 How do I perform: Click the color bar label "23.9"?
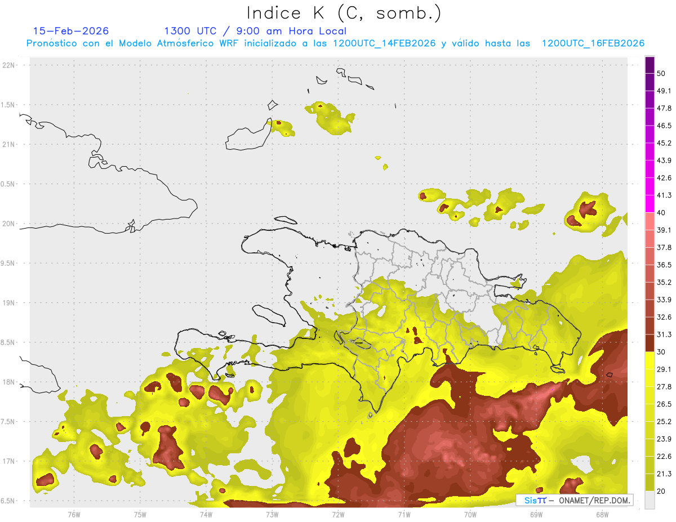[664, 439]
